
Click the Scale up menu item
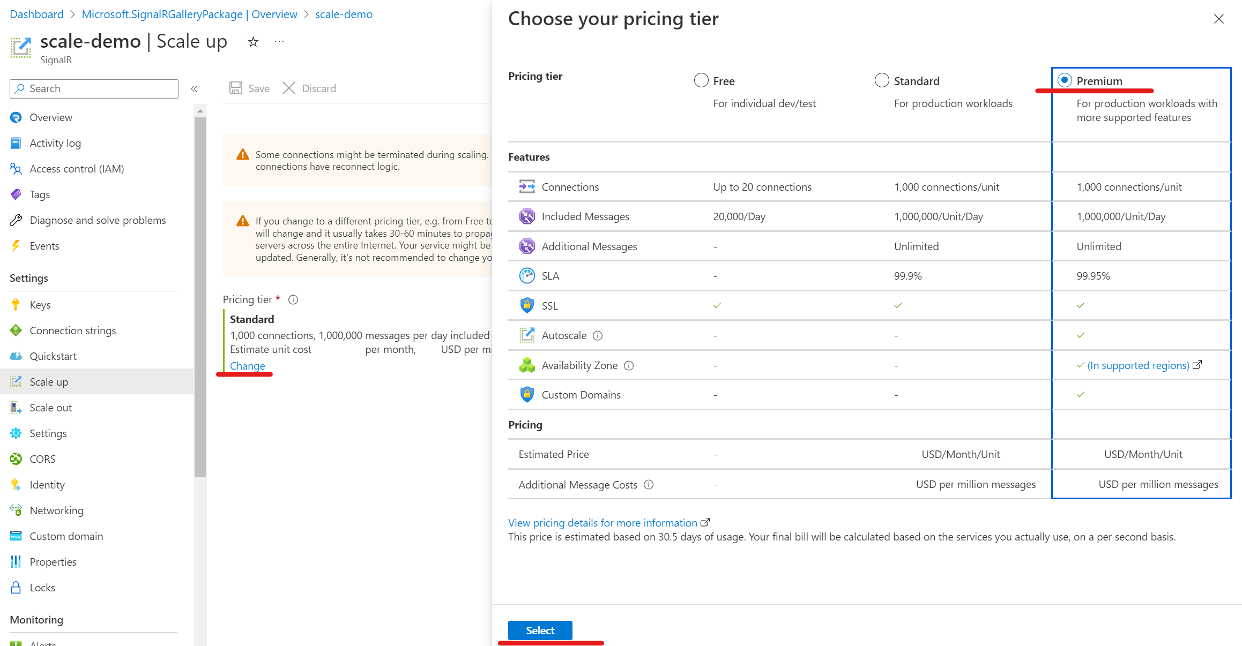pyautogui.click(x=48, y=382)
